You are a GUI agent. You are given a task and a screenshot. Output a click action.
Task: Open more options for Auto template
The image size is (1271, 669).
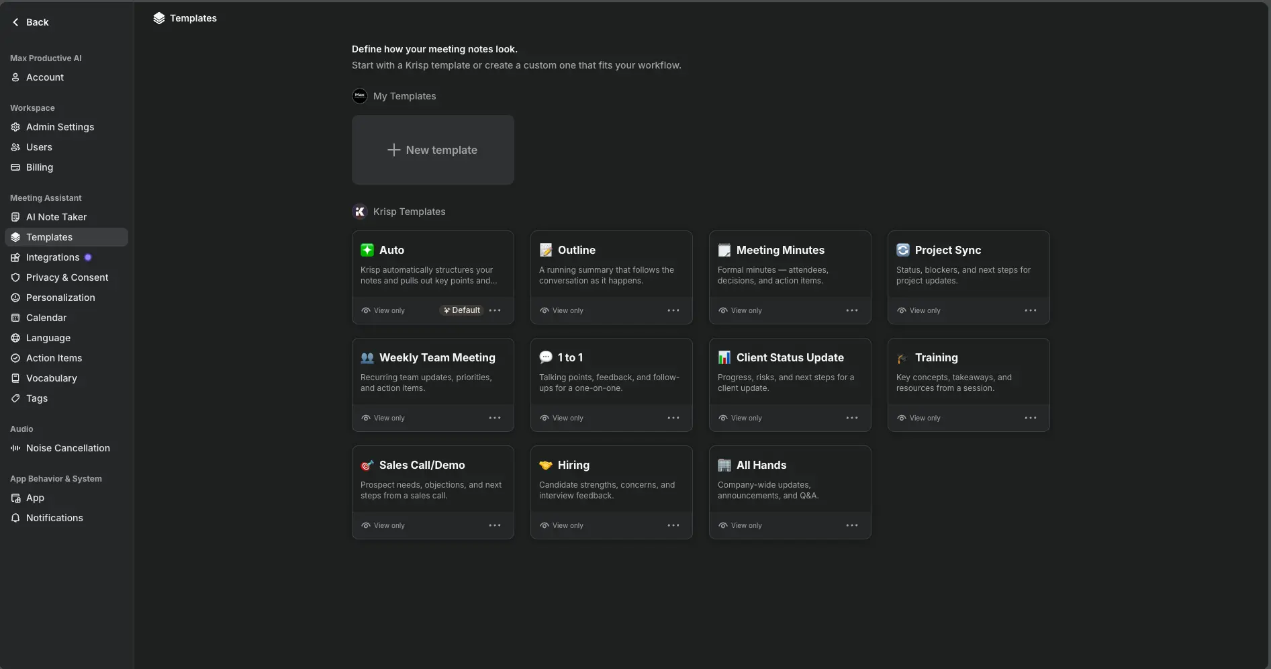(495, 310)
